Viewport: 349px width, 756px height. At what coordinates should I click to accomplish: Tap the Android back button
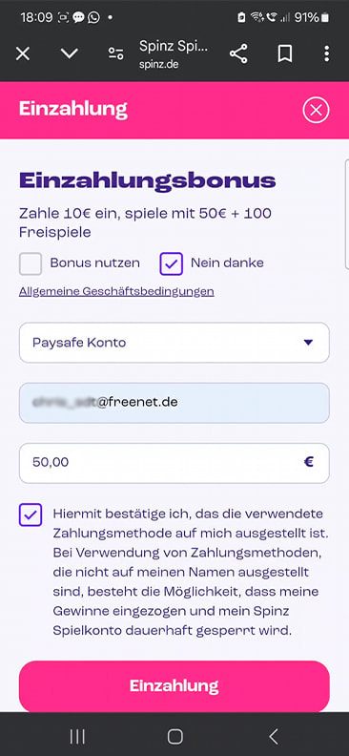[273, 736]
